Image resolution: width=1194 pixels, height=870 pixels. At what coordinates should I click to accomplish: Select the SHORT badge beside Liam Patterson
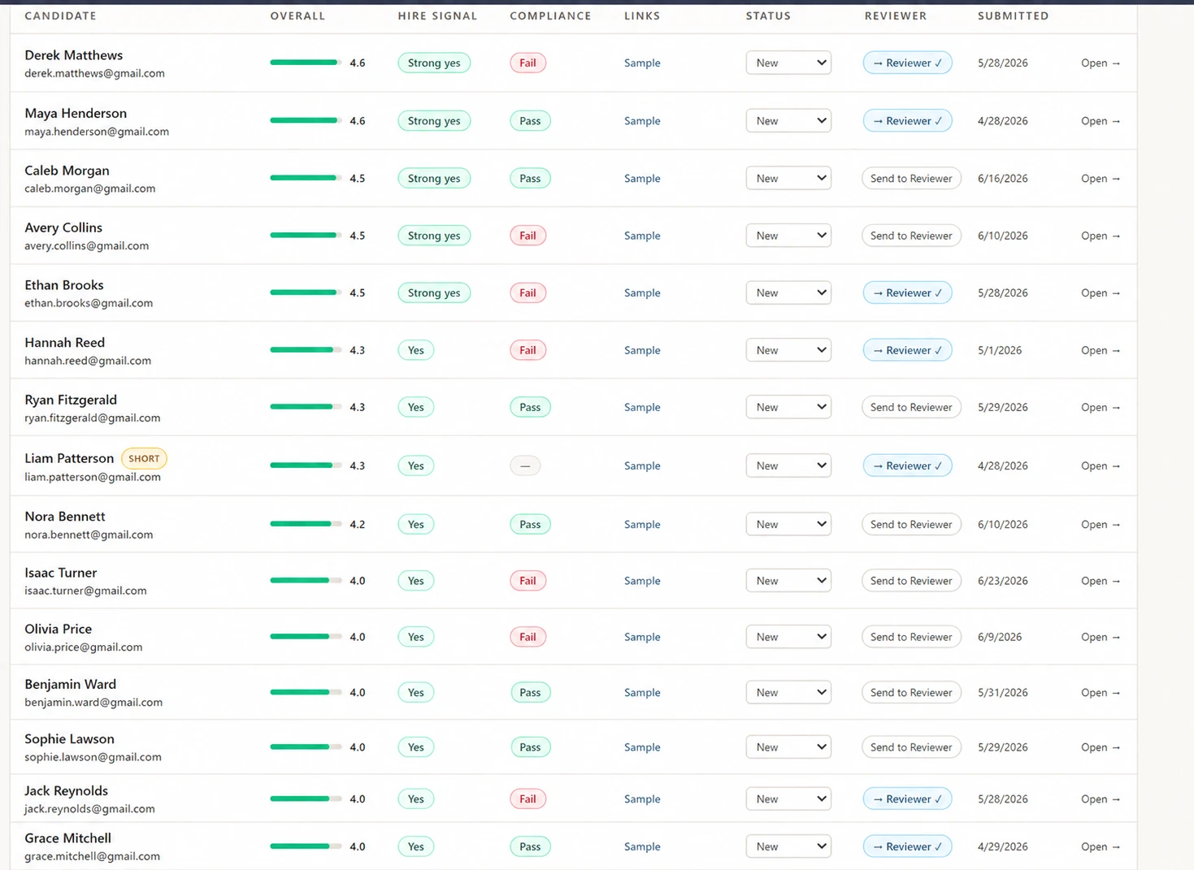pyautogui.click(x=144, y=458)
